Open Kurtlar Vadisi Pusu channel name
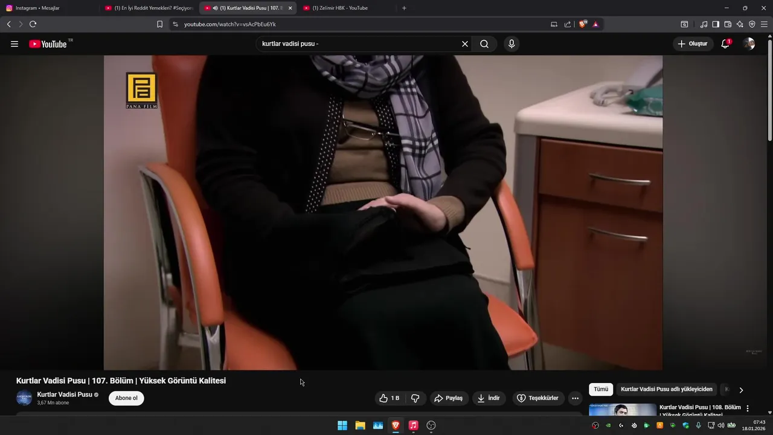The height and width of the screenshot is (435, 773). 65,395
